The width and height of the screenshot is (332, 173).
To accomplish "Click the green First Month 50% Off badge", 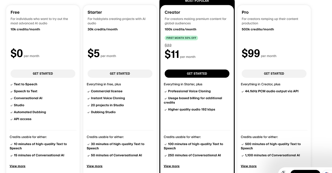I will [x=181, y=38].
